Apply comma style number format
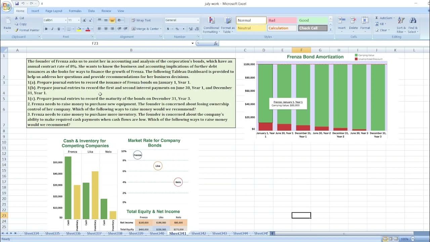This screenshot has width=430, height=242. [183, 29]
